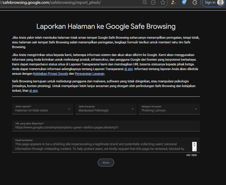Focus the browser address bar URL
Viewport: 226px width, 185px height.
click(x=50, y=2)
